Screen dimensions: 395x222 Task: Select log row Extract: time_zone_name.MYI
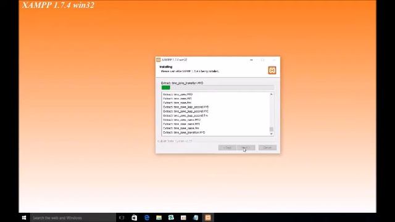coord(181,124)
